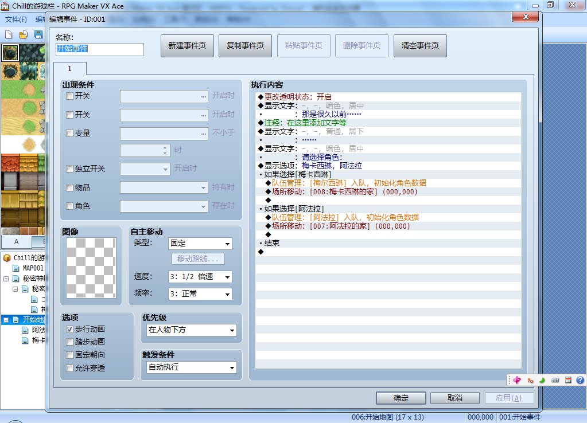This screenshot has height=423, width=587.
Task: Open the 触发条件 dropdown showing 自动执行
Action: tap(191, 367)
